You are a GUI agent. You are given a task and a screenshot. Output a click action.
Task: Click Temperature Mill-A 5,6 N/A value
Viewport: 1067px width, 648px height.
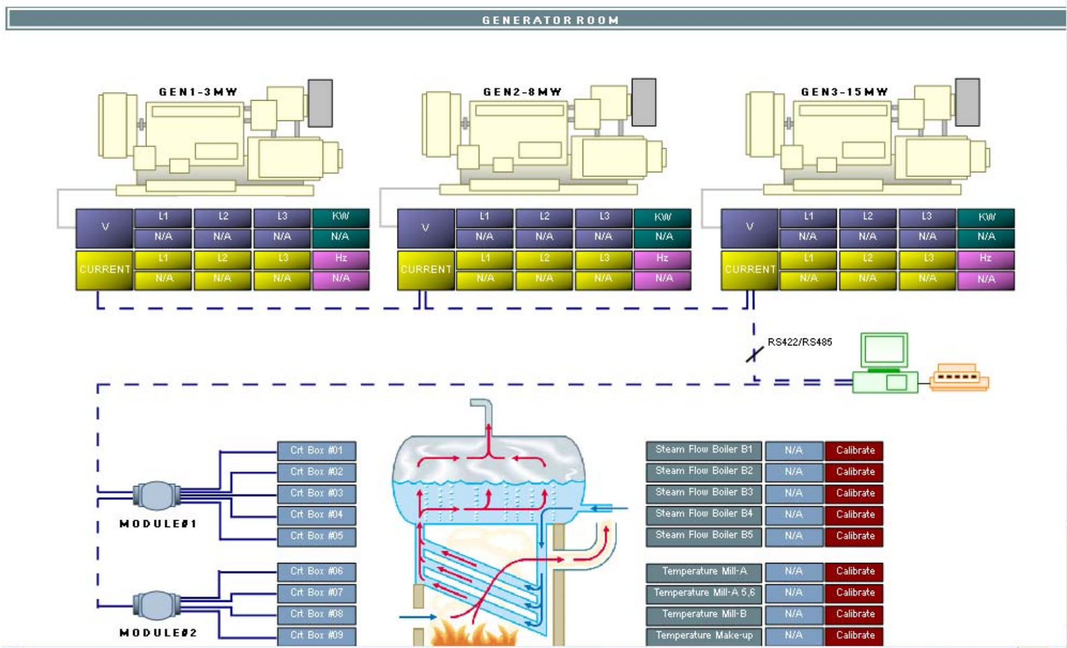[x=794, y=593]
